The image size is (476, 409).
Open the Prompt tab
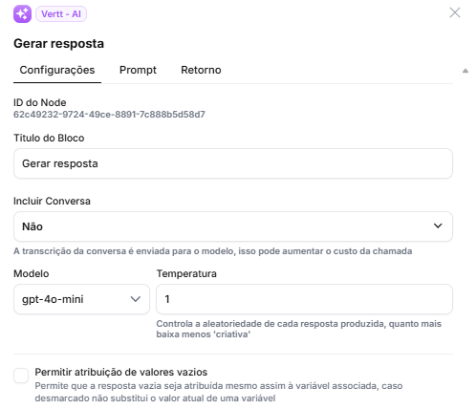[x=138, y=70]
